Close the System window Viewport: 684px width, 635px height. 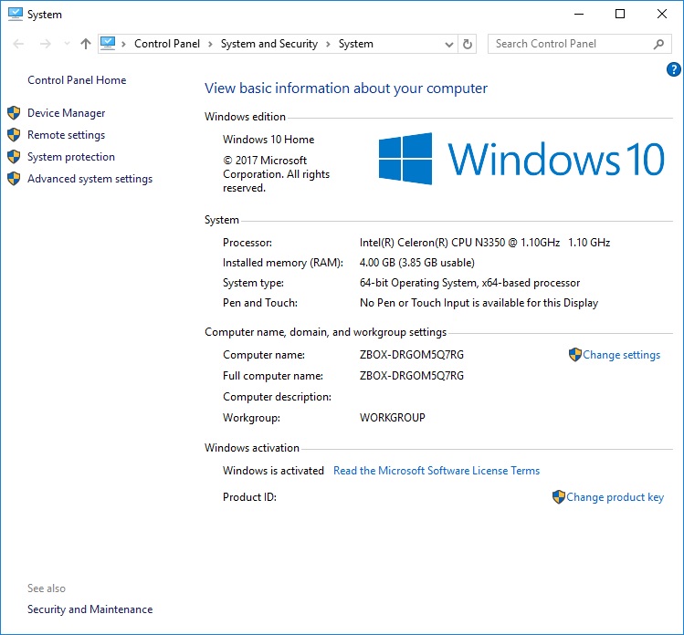662,14
